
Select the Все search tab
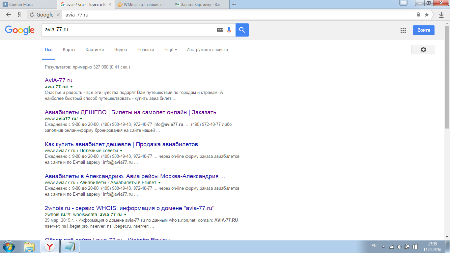49,50
